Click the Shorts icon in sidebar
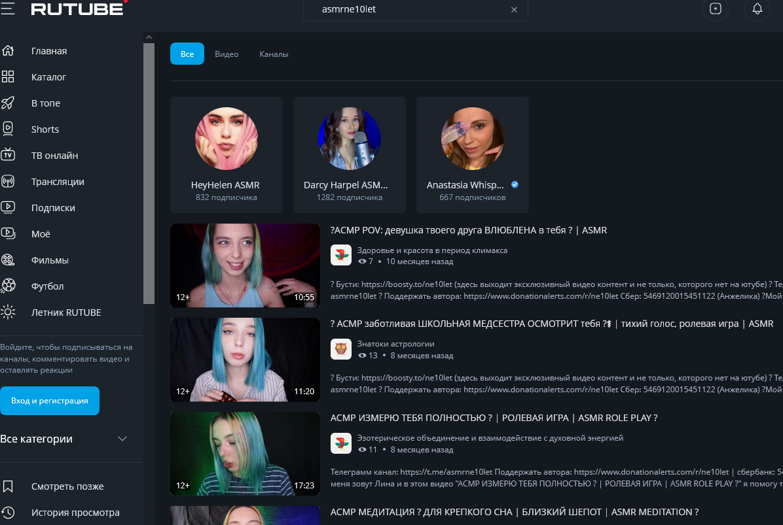Screen dimensions: 783x525 click(7, 129)
